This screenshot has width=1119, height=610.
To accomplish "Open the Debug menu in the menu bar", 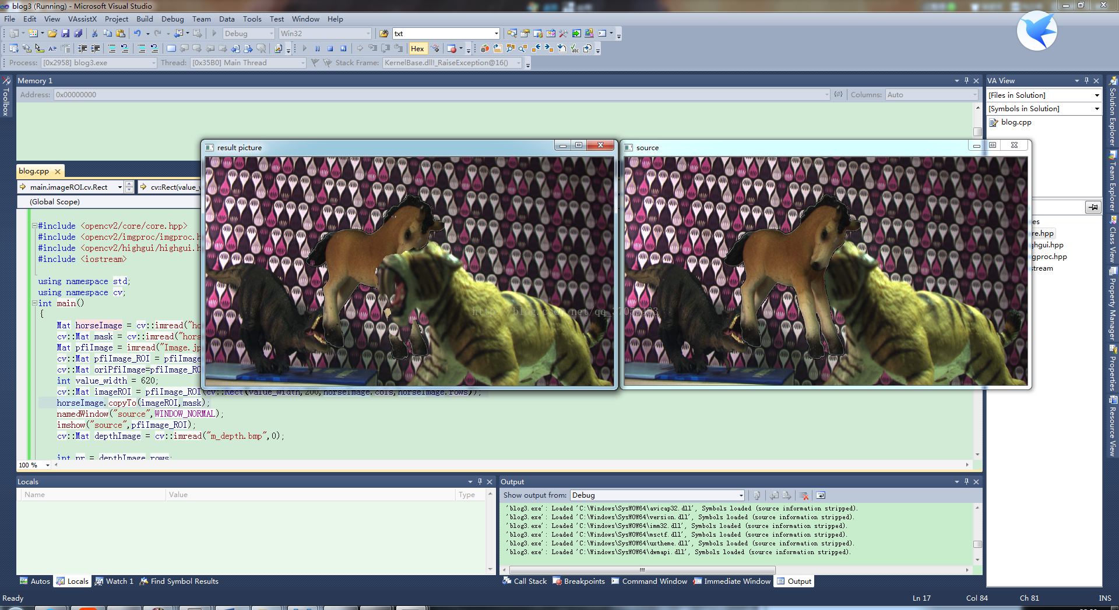I will pos(173,19).
